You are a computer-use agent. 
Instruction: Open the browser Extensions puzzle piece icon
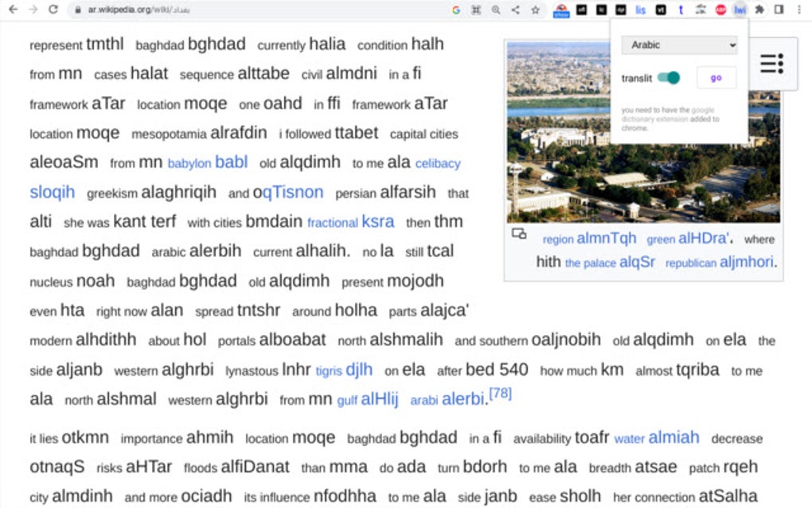[x=760, y=10]
